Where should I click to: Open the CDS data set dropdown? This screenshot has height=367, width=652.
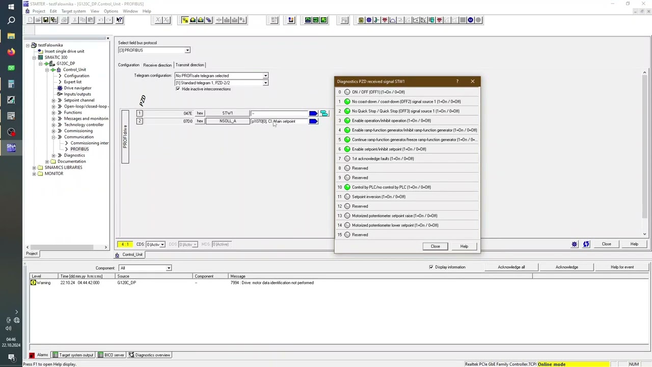162,245
